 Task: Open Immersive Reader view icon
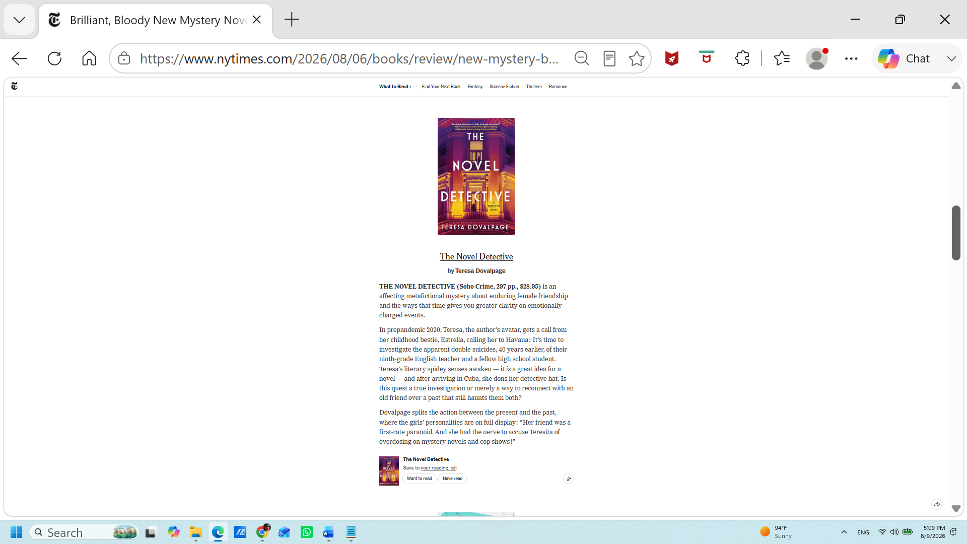tap(609, 58)
